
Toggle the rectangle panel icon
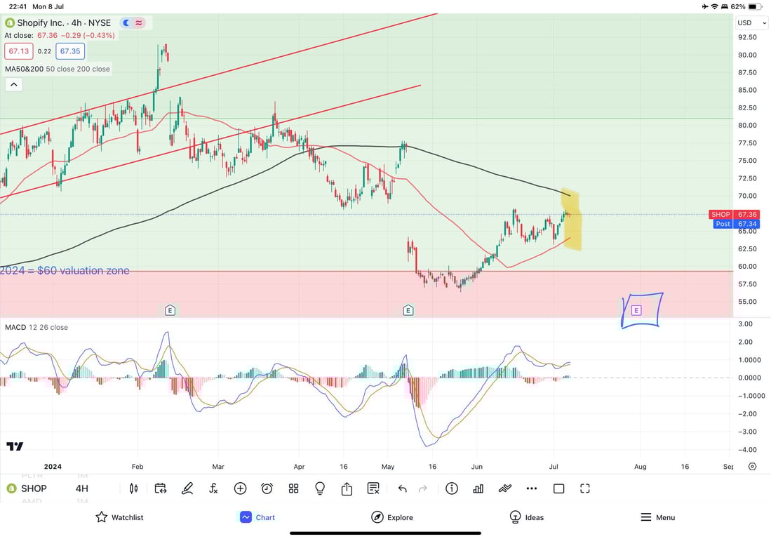[x=558, y=489]
